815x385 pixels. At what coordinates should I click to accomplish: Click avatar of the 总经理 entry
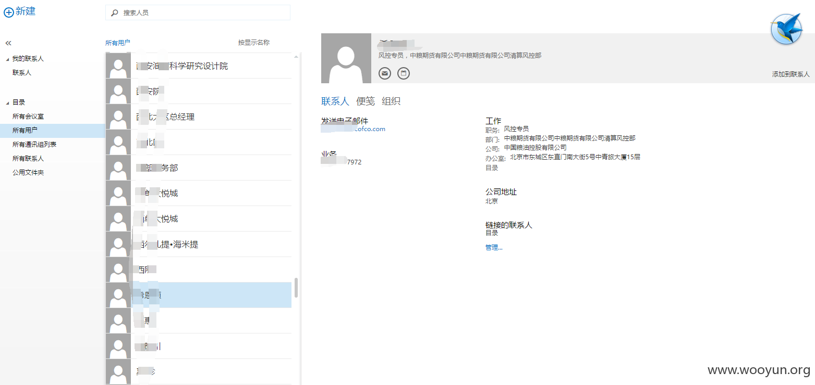[118, 117]
